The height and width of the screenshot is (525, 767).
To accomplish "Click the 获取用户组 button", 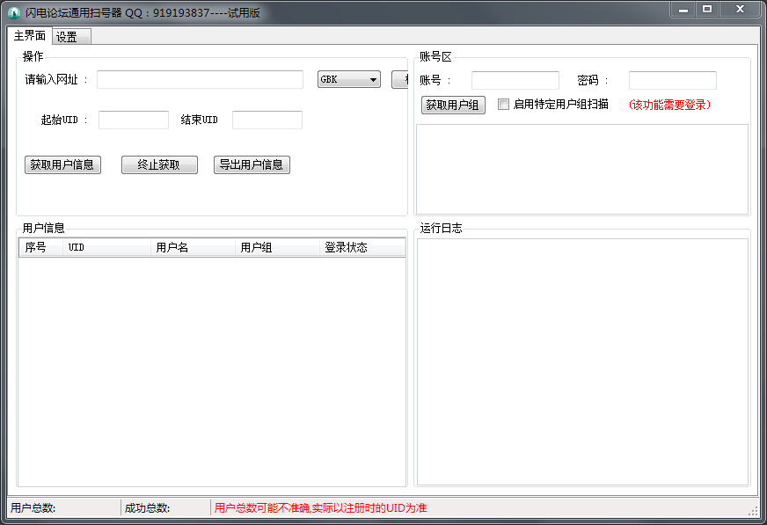I will (x=453, y=105).
